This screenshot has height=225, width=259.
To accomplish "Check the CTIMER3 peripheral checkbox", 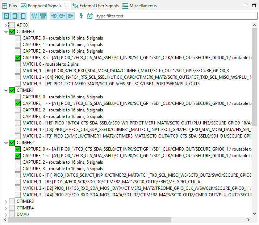I will coord(12,201).
